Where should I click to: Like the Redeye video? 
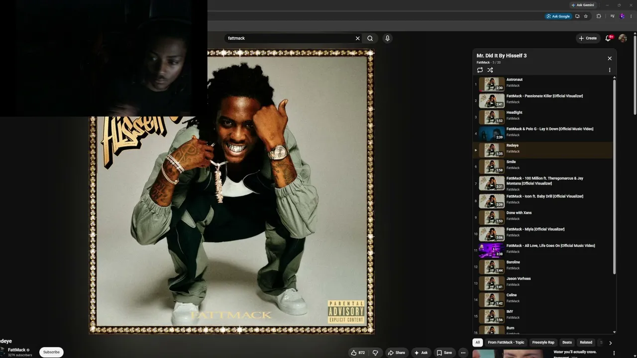[x=358, y=353]
